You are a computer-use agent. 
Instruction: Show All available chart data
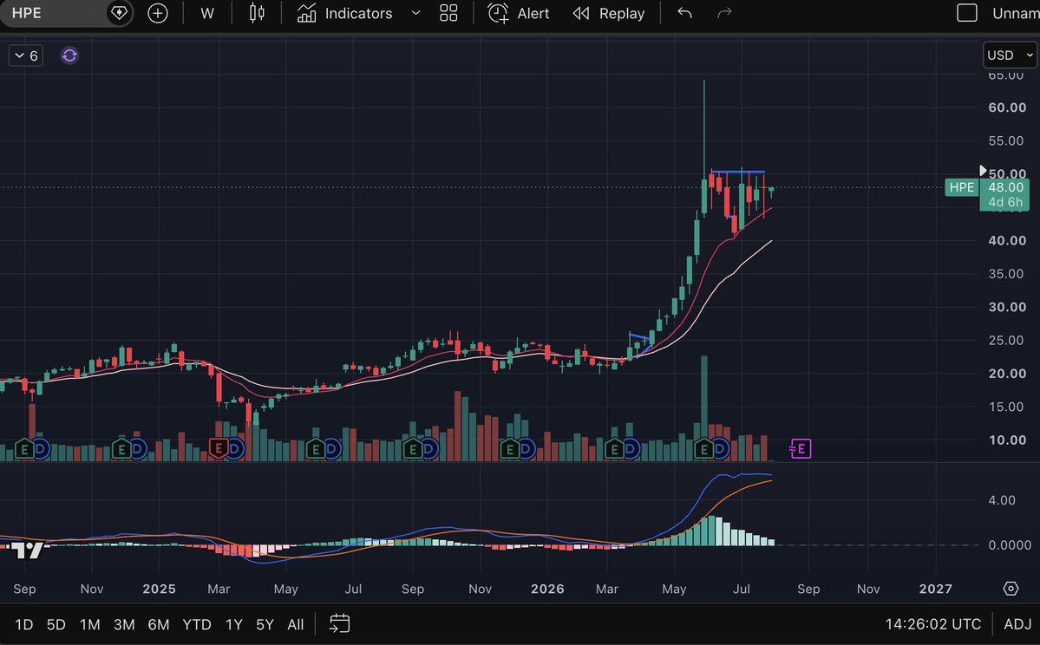point(295,624)
